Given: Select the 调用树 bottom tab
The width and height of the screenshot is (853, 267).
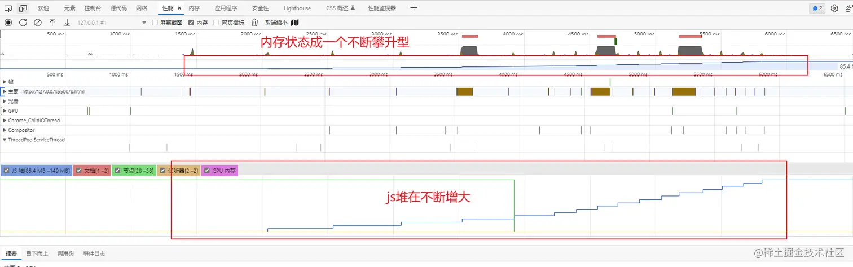Looking at the screenshot, I should pyautogui.click(x=66, y=253).
